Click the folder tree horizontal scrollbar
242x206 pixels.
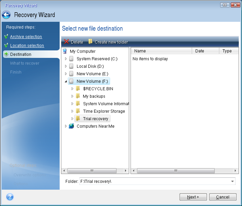[92, 171]
